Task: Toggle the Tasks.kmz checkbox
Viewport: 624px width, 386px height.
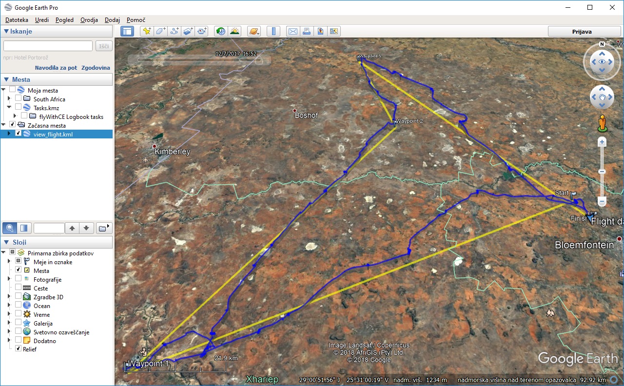Action: 18,108
